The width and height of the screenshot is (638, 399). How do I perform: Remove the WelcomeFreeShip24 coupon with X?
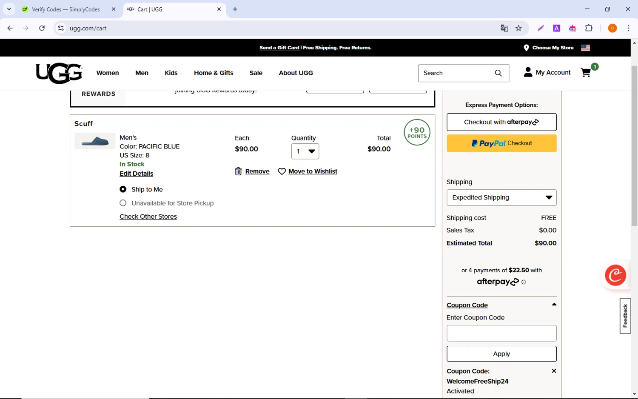click(554, 371)
